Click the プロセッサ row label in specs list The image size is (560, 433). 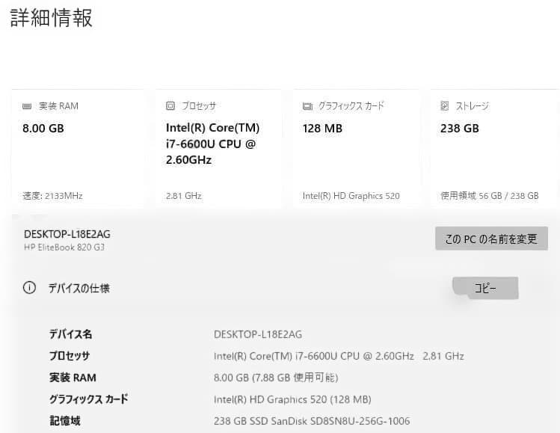70,356
